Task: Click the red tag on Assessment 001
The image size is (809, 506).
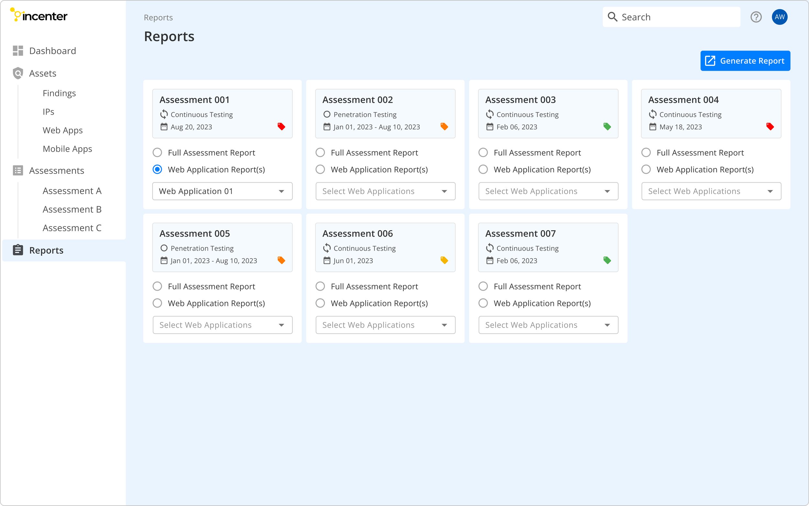Action: click(281, 127)
